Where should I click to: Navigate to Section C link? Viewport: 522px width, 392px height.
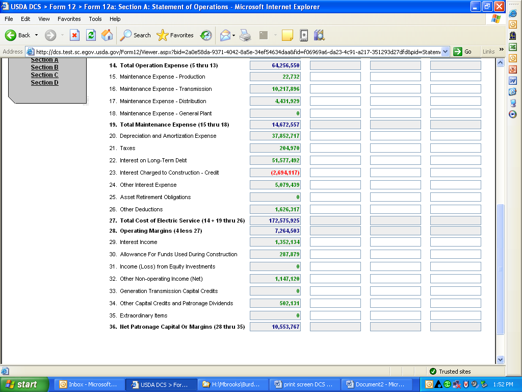pos(44,75)
